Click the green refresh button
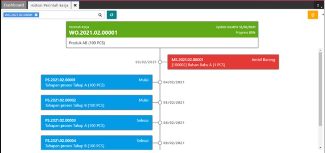This screenshot has height=153, width=325. pos(112,15)
